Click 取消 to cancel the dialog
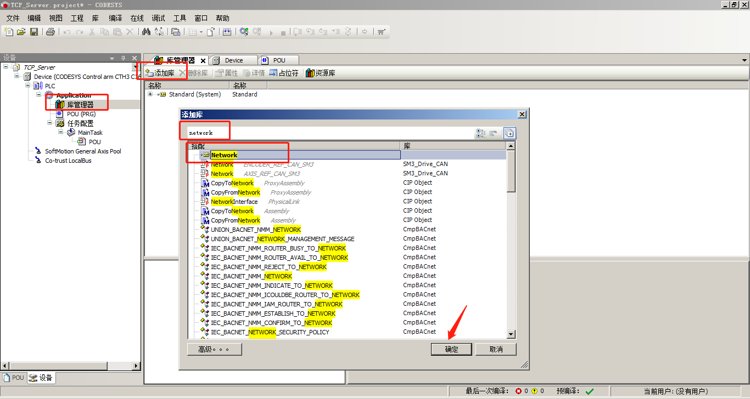 tap(496, 349)
